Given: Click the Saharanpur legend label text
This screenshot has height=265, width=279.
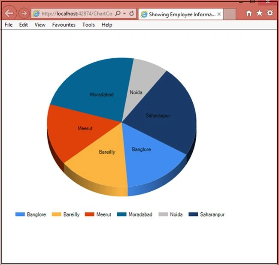Looking at the screenshot, I should (x=212, y=214).
